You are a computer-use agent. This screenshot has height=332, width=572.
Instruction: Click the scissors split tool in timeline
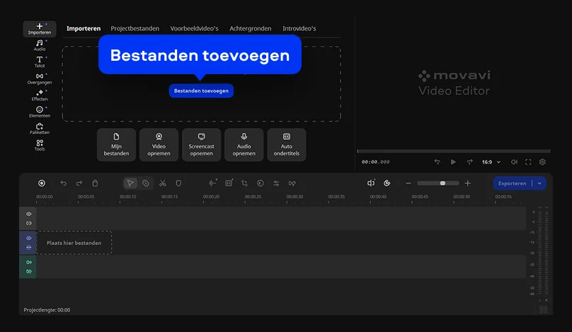162,183
